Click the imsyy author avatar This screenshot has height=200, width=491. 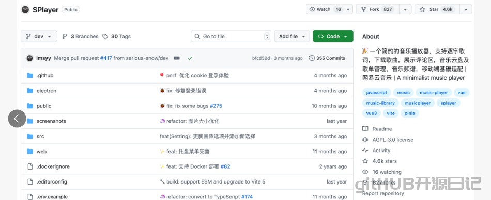[30, 58]
